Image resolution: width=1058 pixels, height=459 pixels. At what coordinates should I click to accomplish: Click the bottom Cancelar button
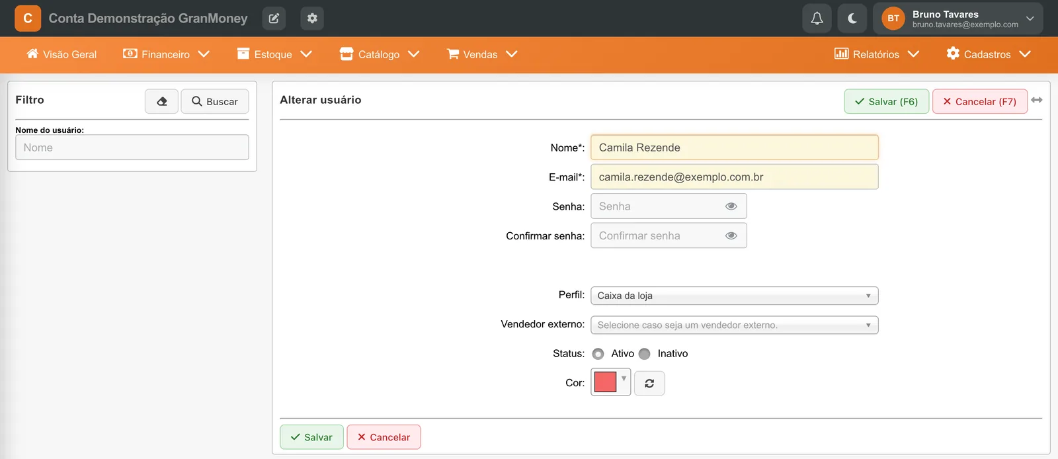384,437
